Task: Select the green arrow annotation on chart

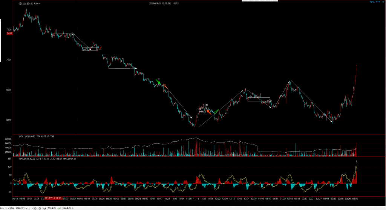Action: pos(159,81)
